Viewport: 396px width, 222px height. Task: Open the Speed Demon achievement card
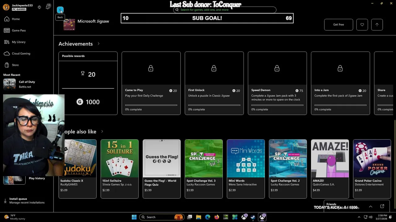(277, 83)
